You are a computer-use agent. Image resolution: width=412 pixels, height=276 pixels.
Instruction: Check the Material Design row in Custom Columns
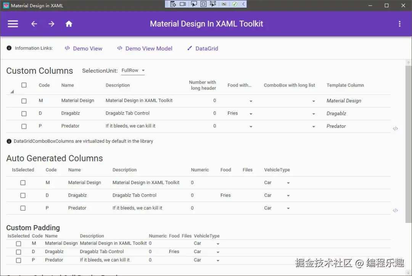(24, 101)
